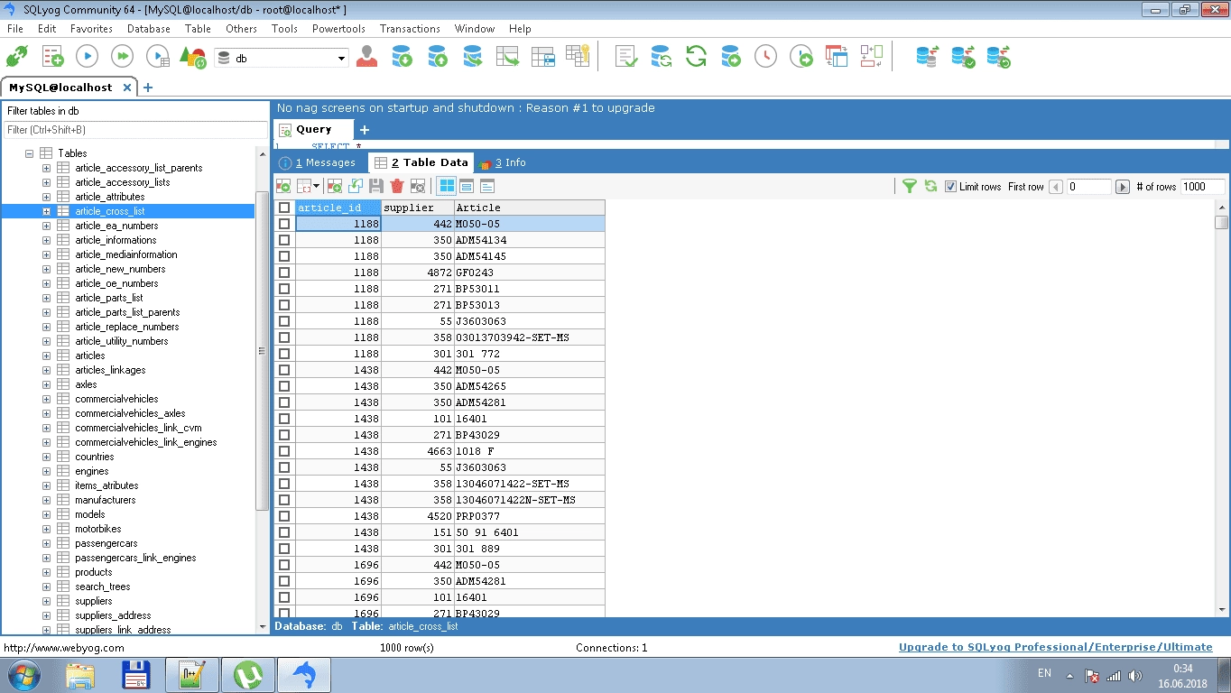Check the row checkbox for 03013703942-SET-MS
The height and width of the screenshot is (693, 1231).
284,337
